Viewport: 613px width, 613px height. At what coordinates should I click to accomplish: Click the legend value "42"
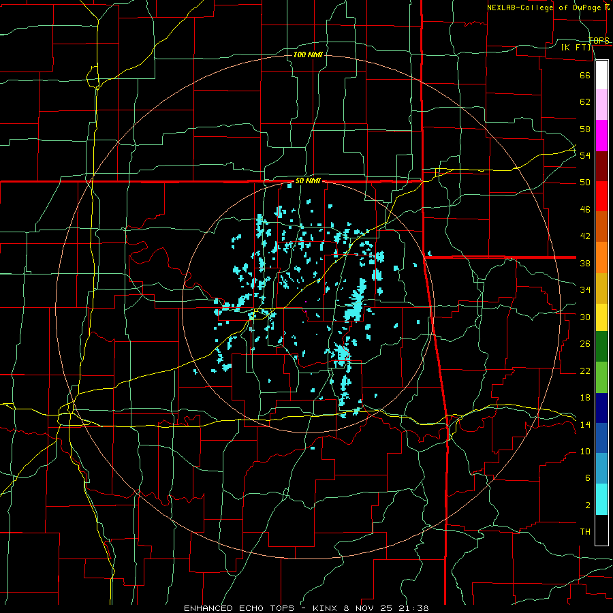click(585, 236)
